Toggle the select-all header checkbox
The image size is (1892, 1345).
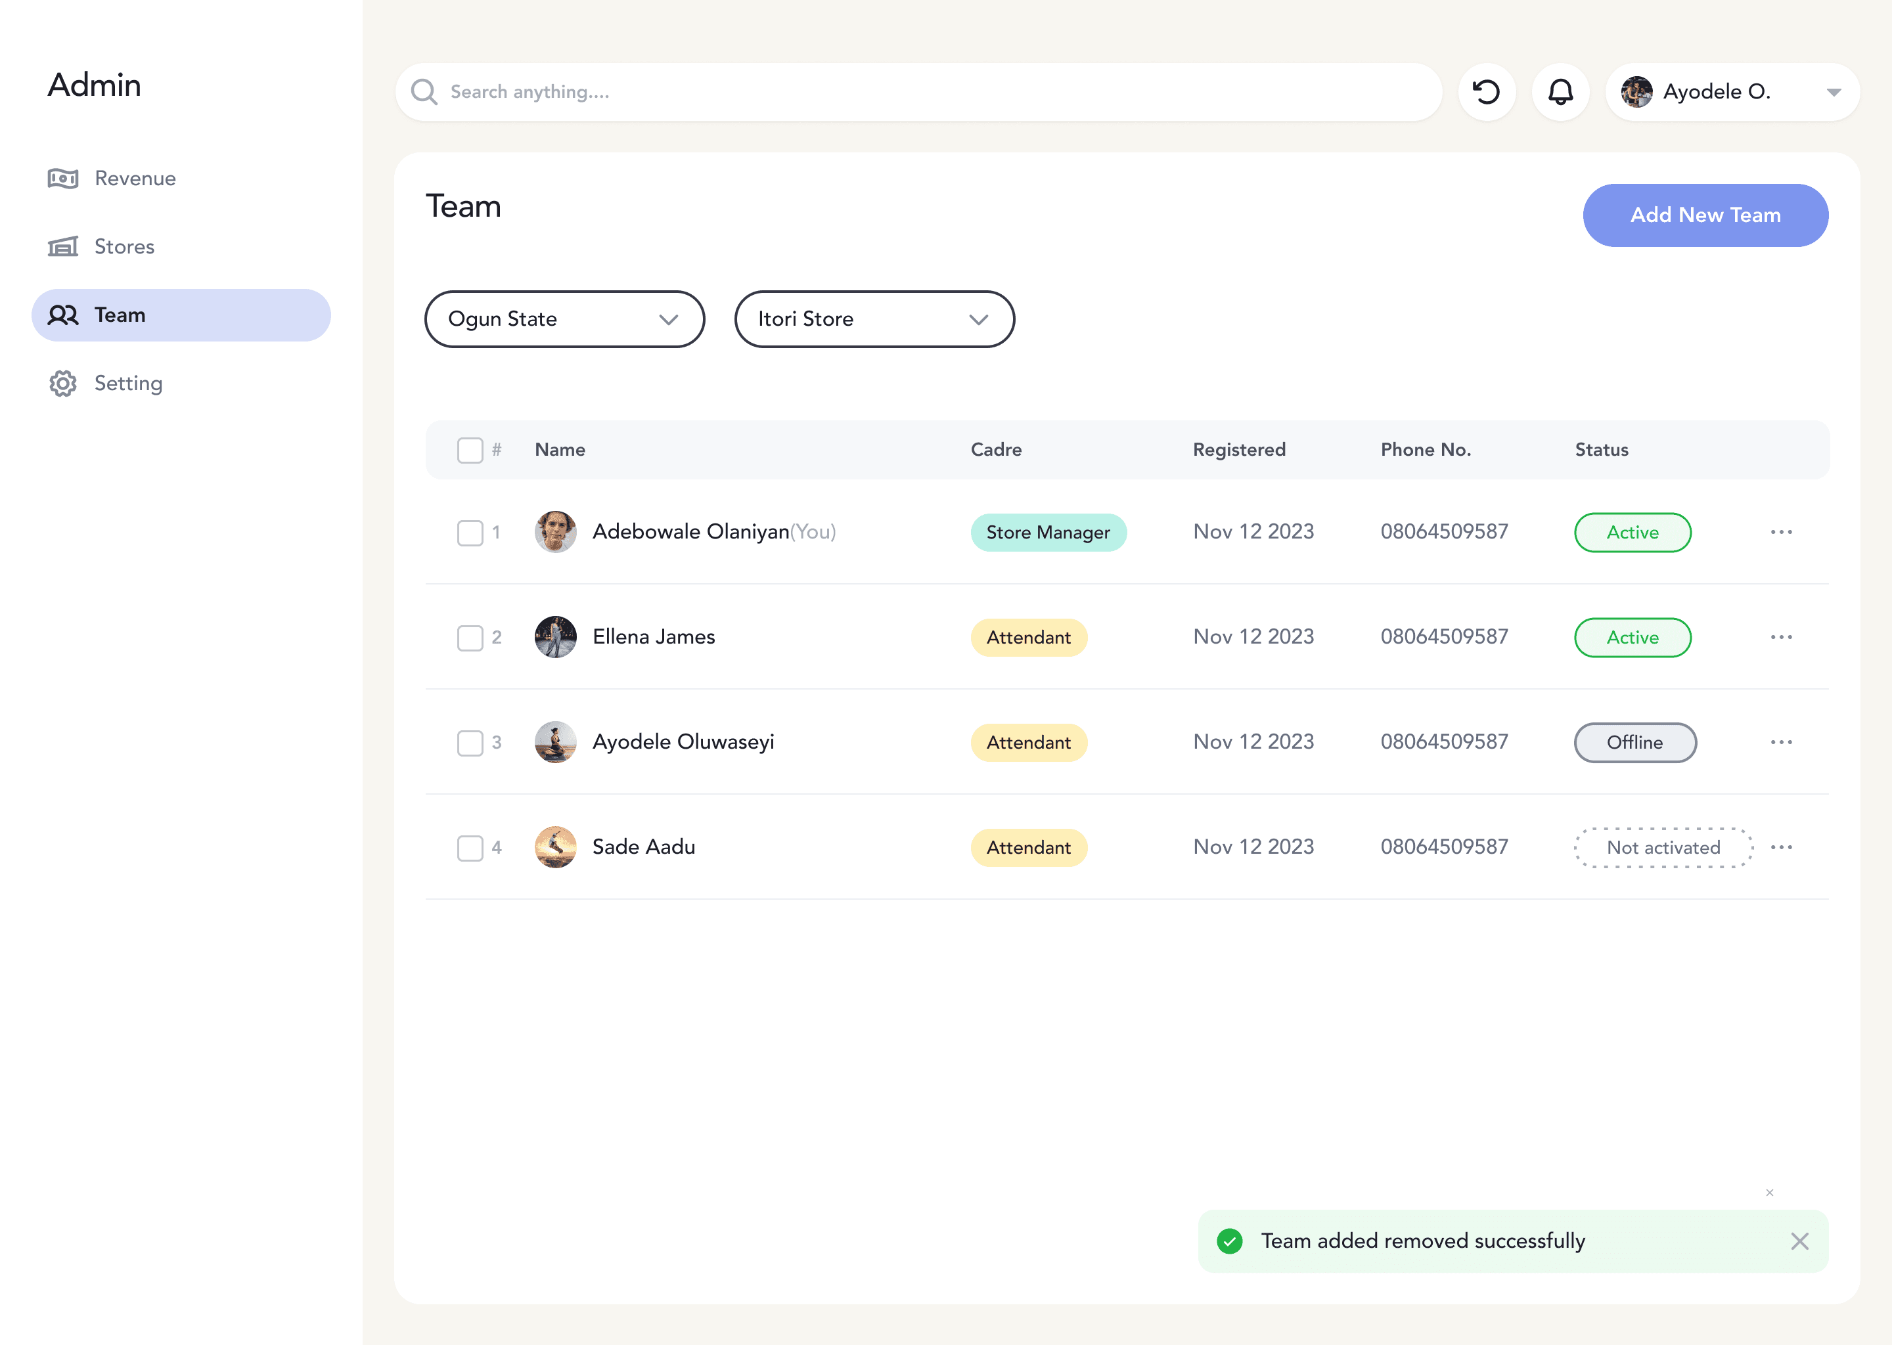[470, 450]
